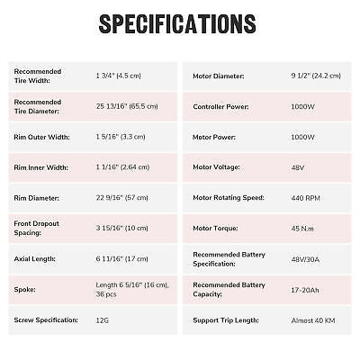Click the Rim Diameter row label
Viewport: 360px width, 360px height.
click(37, 198)
